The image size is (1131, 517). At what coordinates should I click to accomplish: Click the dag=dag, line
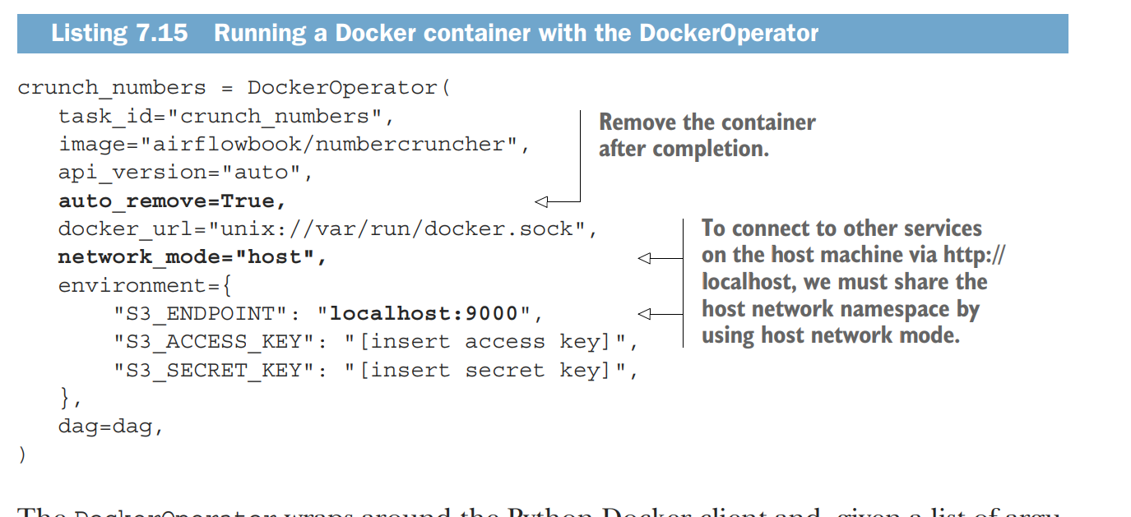[x=105, y=427]
